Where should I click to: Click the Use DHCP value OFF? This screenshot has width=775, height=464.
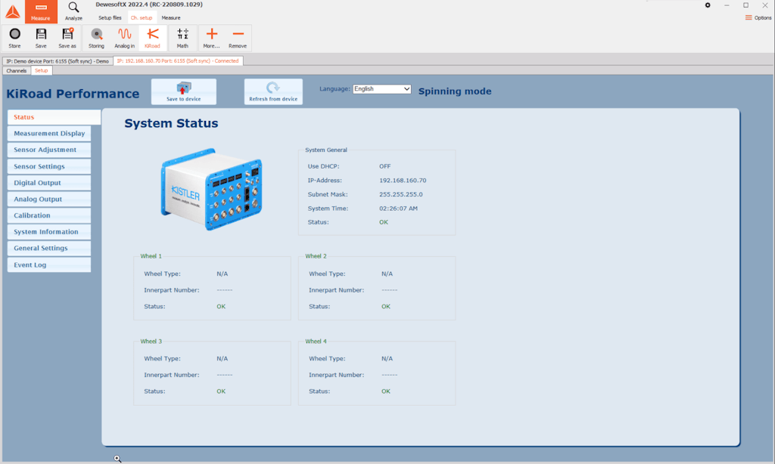(384, 166)
